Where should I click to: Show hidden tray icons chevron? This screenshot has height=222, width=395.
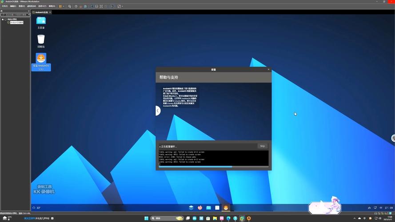(355, 218)
